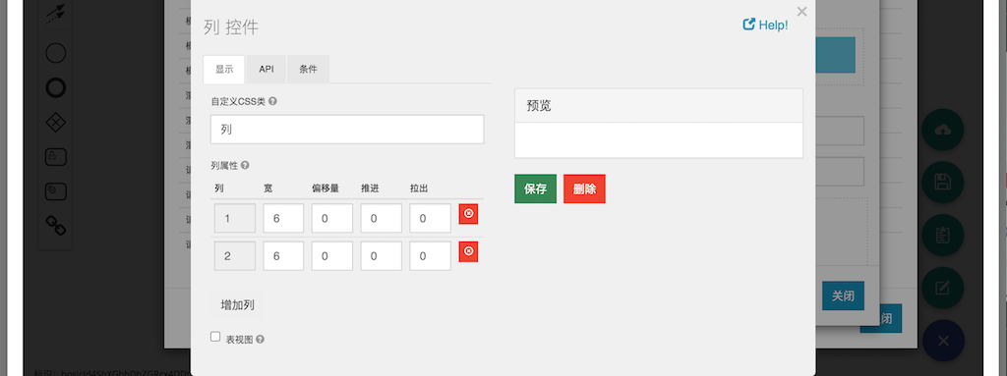The height and width of the screenshot is (376, 1007).
Task: Delete column row 1 with red icon
Action: pos(468,214)
